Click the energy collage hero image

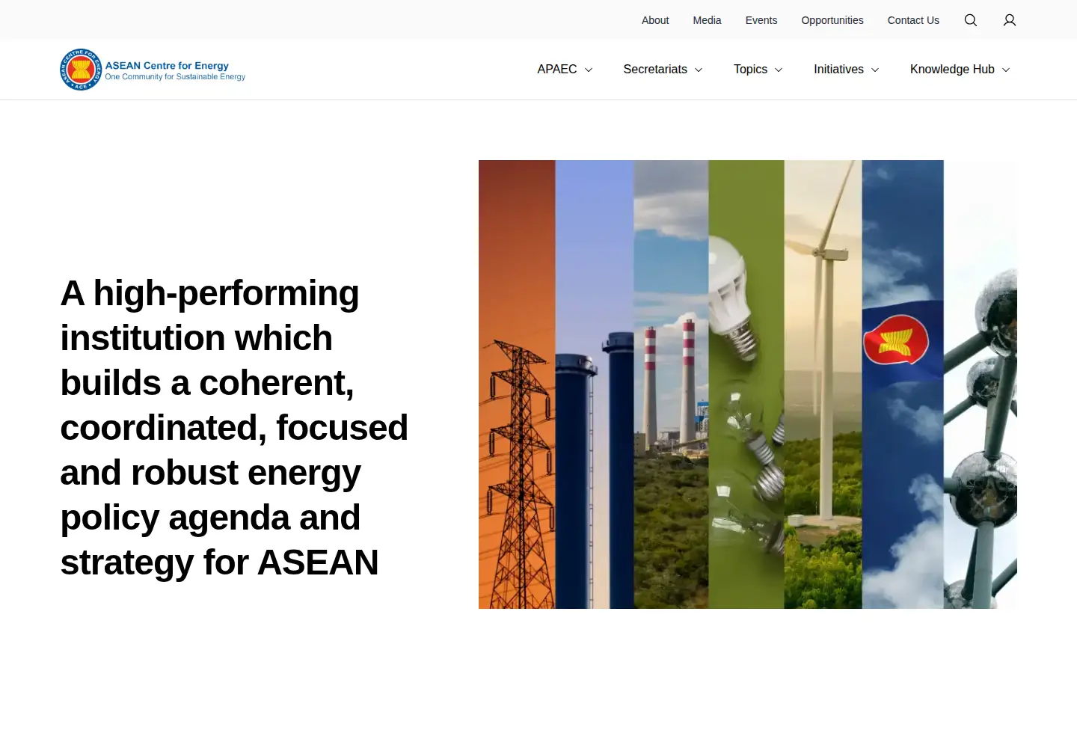[x=748, y=384]
